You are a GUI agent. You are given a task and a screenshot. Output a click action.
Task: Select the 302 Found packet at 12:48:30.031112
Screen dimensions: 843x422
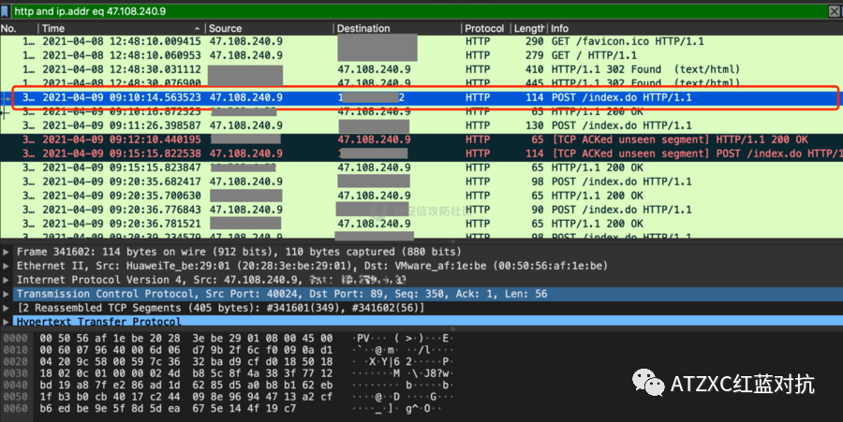click(x=421, y=69)
